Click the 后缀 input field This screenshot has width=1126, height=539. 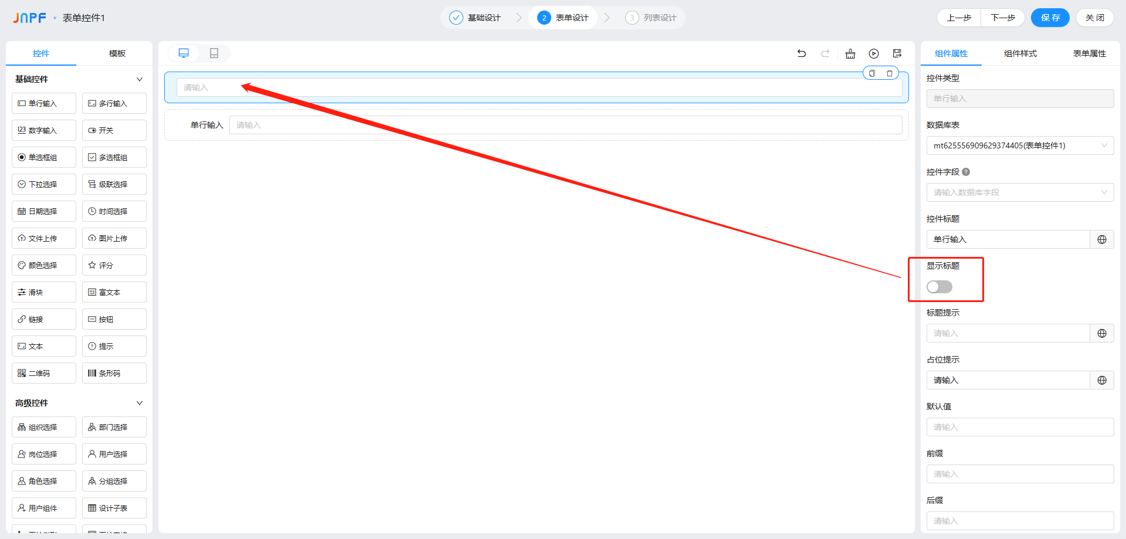[1020, 521]
